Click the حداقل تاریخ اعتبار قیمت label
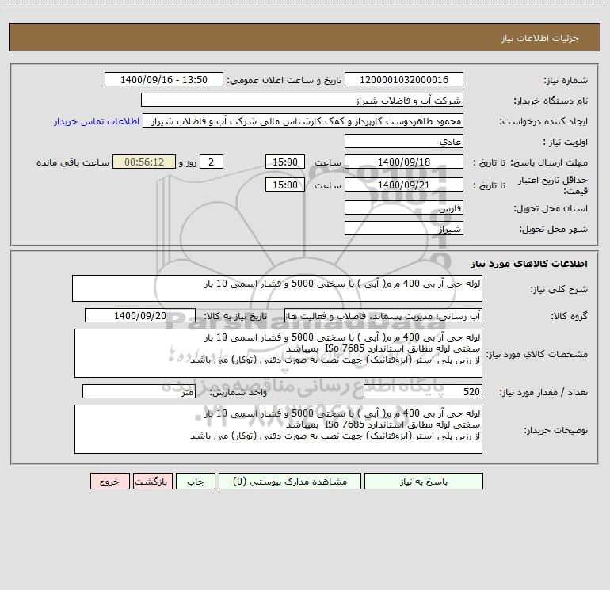This screenshot has height=590, width=610. 553,185
